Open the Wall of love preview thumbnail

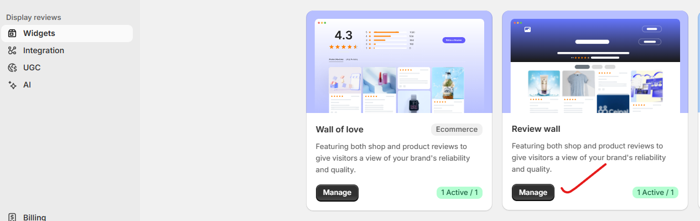[399, 62]
